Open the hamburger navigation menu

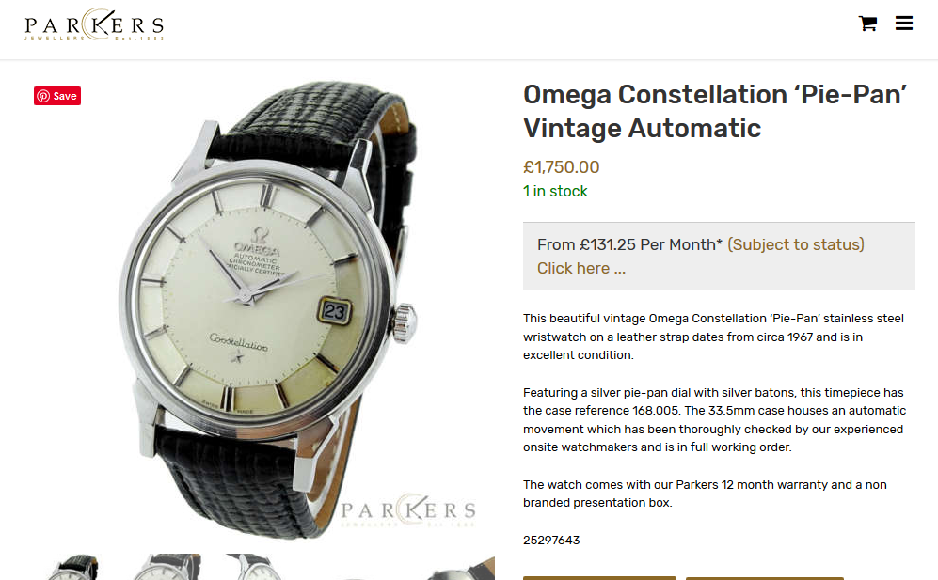point(904,24)
